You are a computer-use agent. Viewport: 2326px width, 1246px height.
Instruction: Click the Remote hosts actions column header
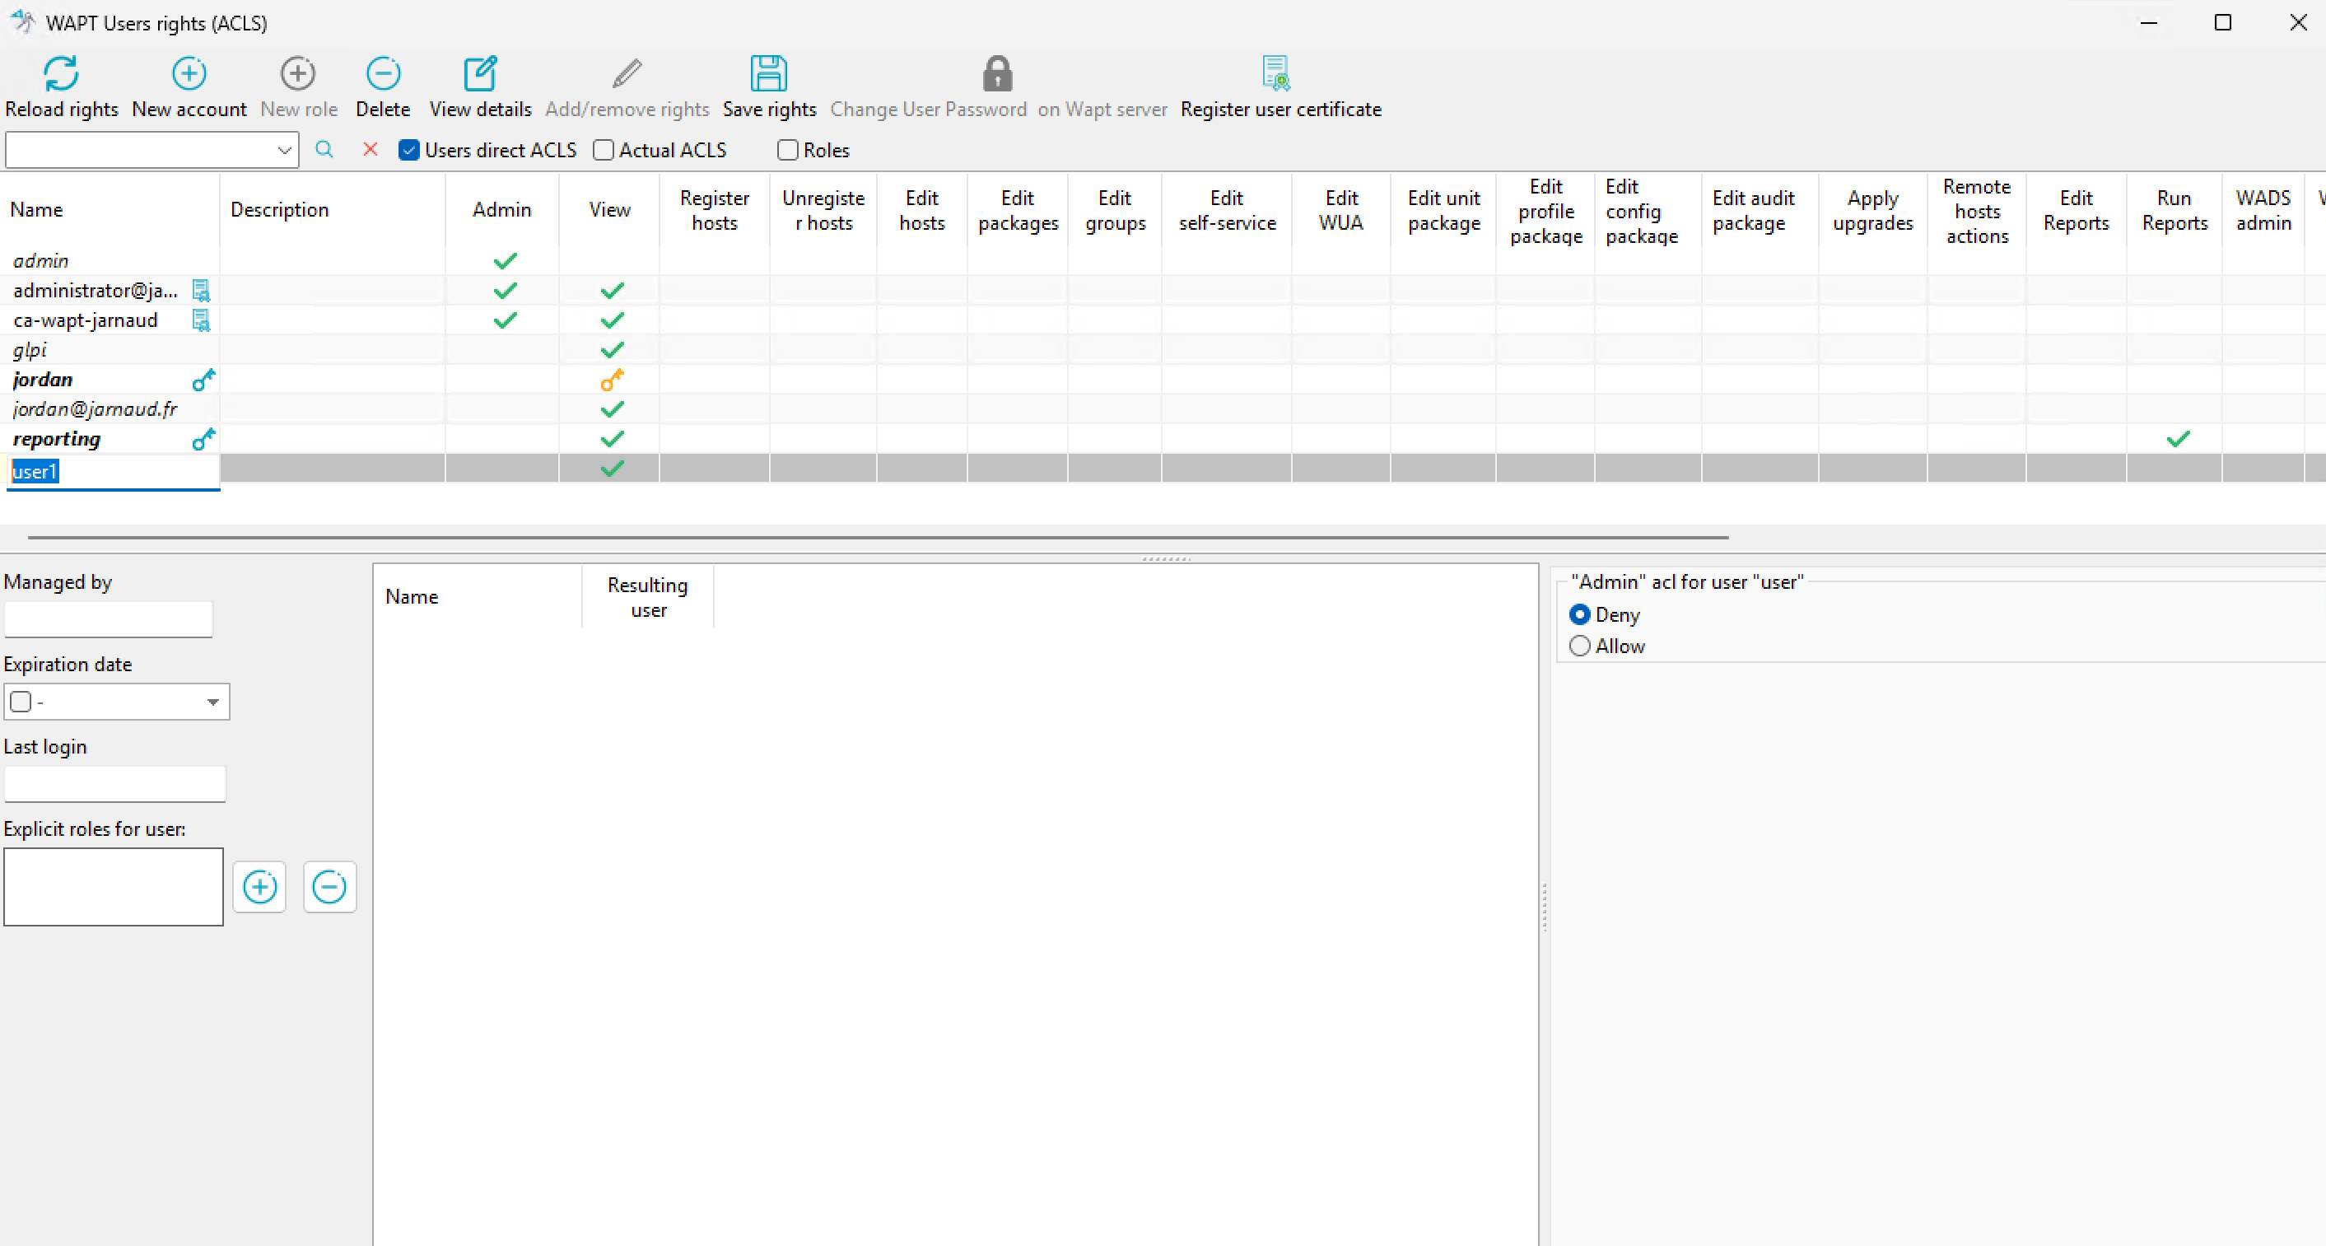[x=1977, y=210]
